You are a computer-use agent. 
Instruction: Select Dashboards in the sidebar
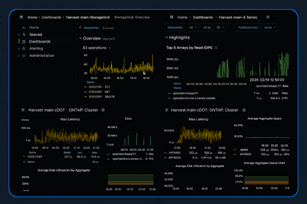click(x=40, y=41)
